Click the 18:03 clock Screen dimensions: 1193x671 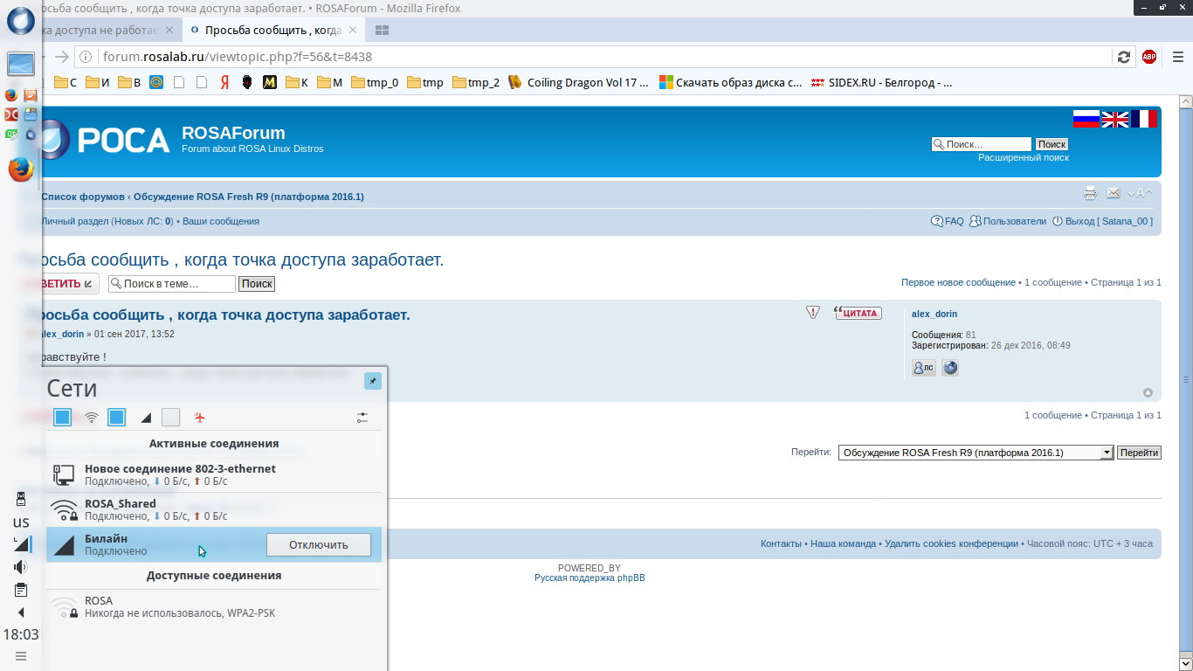(x=21, y=634)
